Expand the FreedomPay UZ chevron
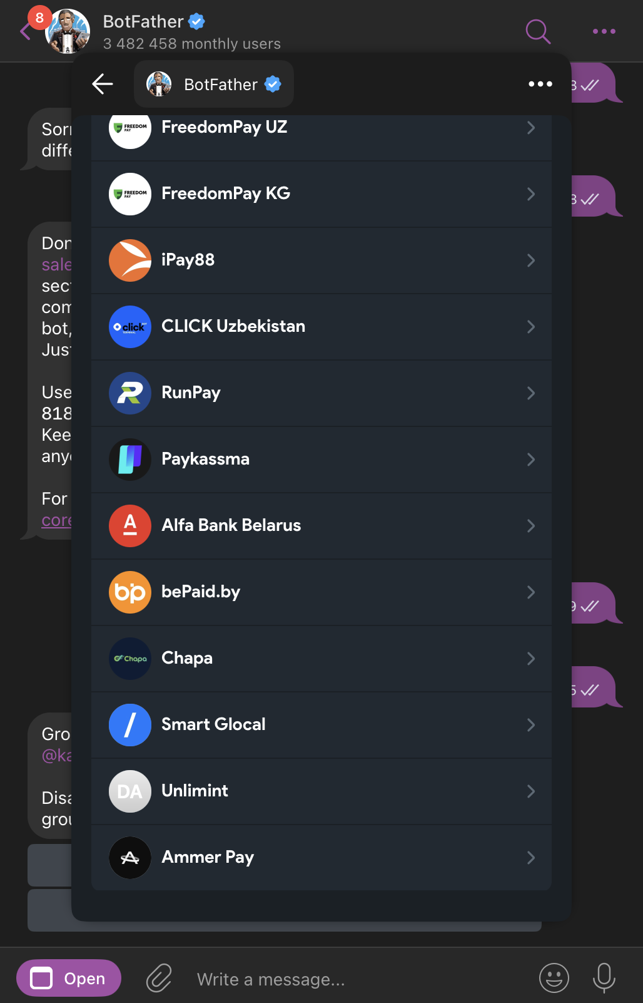This screenshot has width=643, height=1003. 530,128
